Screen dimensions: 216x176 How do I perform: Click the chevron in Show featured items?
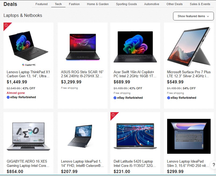208,16
